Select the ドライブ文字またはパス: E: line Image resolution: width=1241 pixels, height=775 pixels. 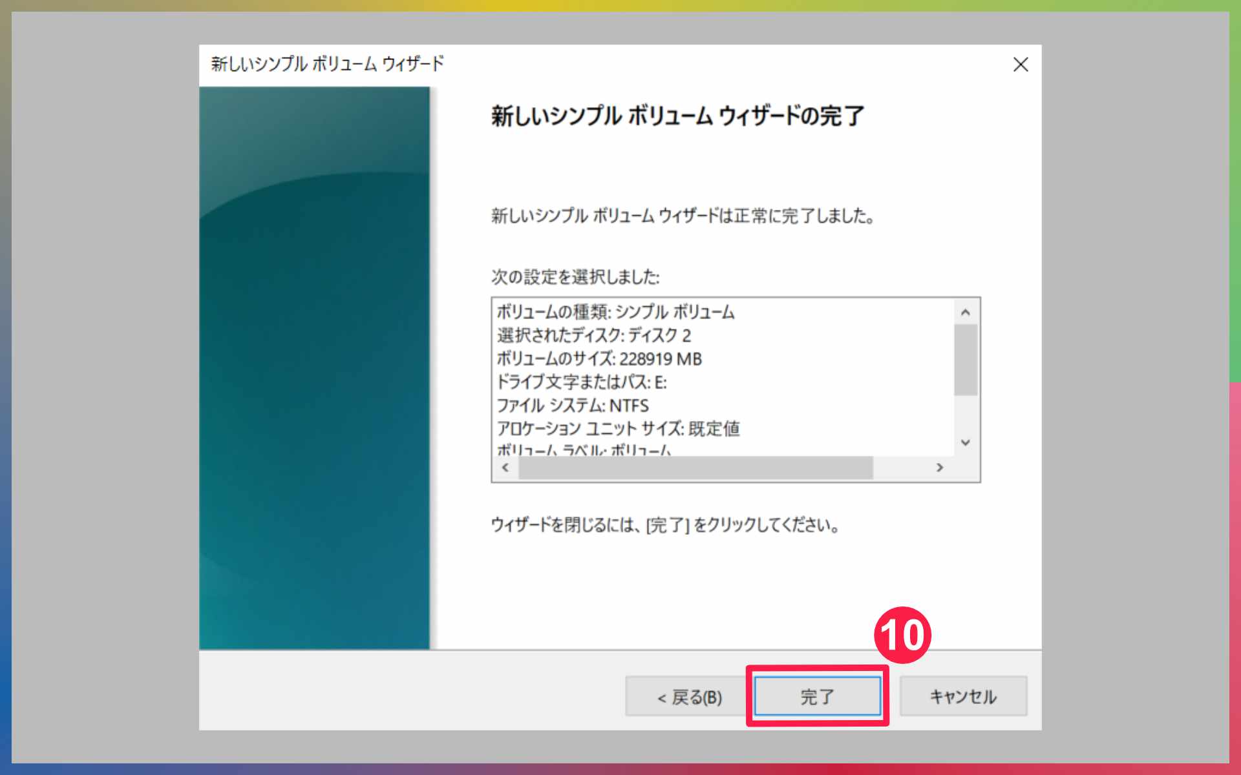[581, 382]
